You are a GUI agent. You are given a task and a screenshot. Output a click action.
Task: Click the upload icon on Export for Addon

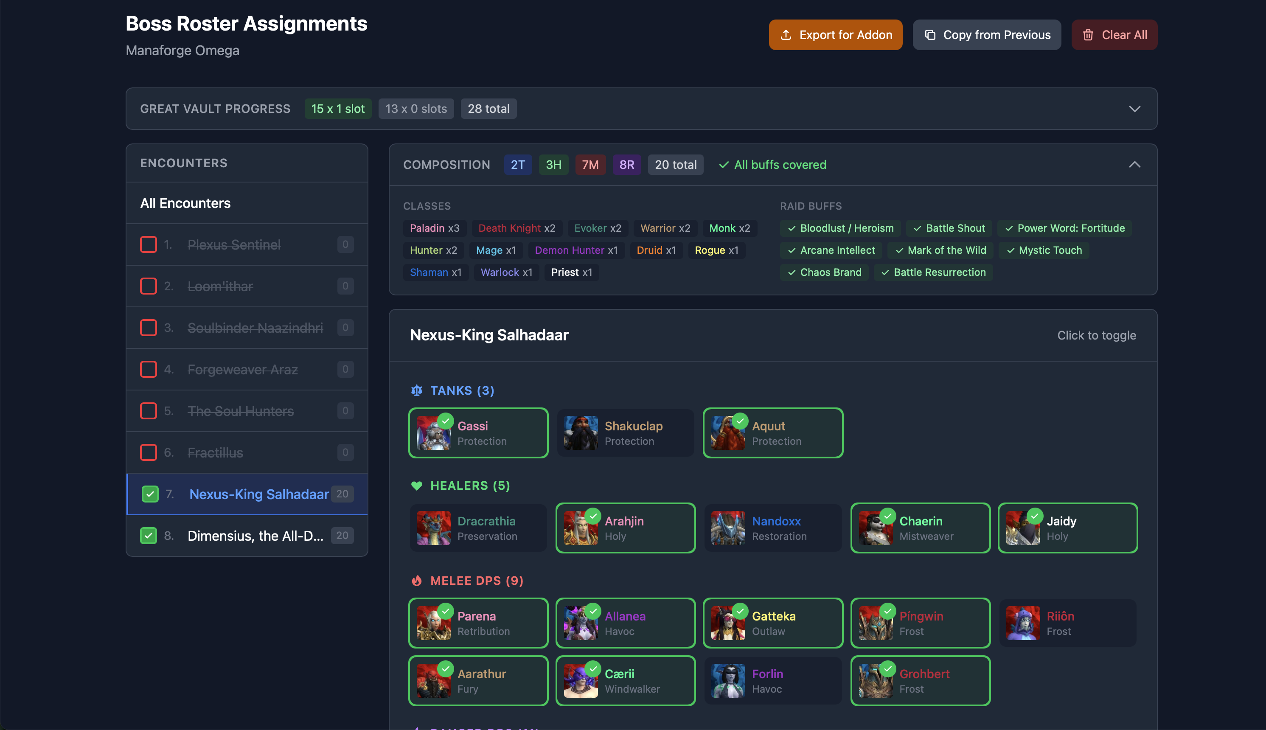tap(787, 35)
